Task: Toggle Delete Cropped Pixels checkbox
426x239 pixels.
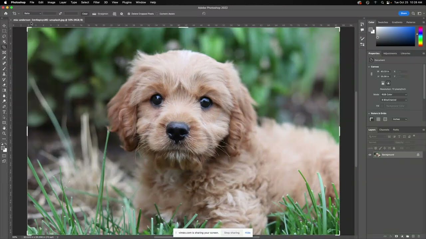Action: tap(129, 14)
